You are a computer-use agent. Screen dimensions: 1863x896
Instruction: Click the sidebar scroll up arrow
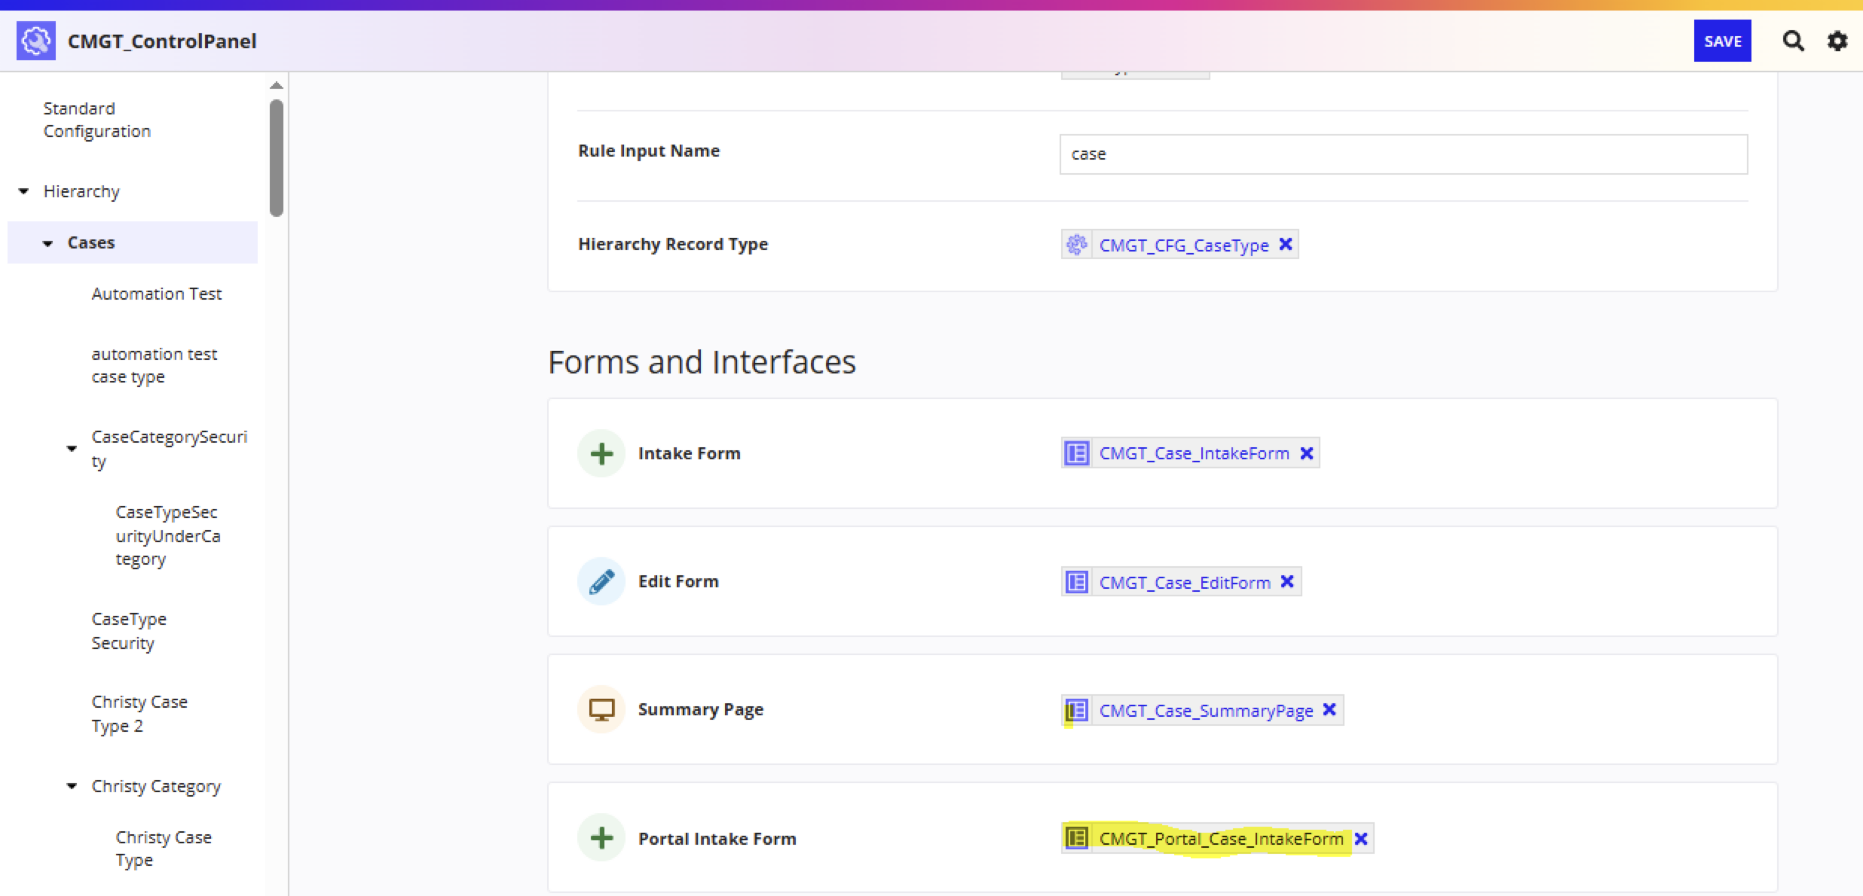277,85
